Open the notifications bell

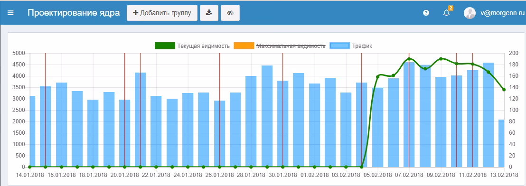click(446, 13)
